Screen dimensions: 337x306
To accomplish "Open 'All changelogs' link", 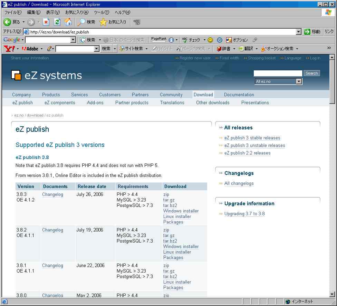I will (239, 184).
